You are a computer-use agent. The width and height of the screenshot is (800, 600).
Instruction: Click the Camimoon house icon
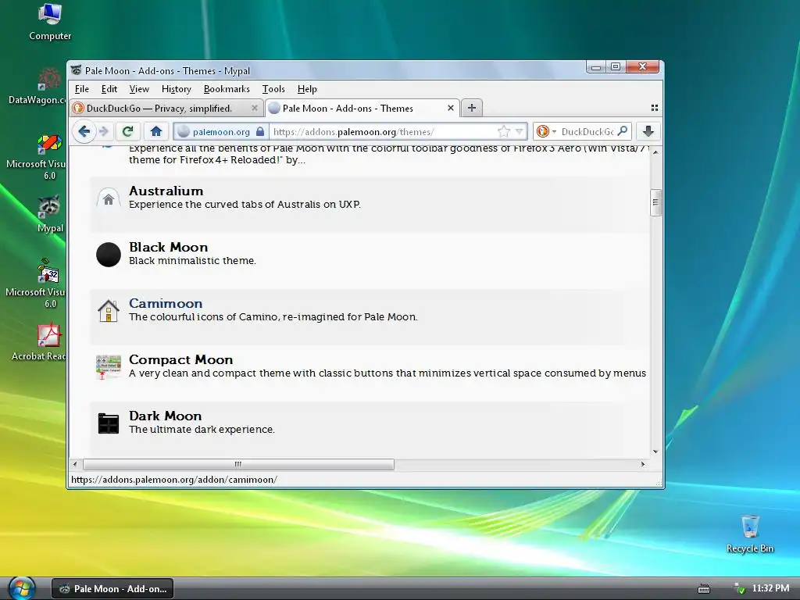[108, 311]
